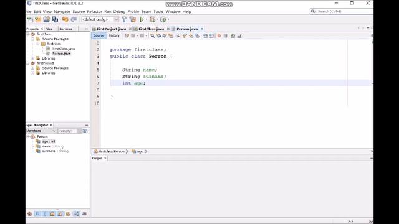The width and height of the screenshot is (399, 224).
Task: Switch to the Files tab
Action: click(49, 29)
